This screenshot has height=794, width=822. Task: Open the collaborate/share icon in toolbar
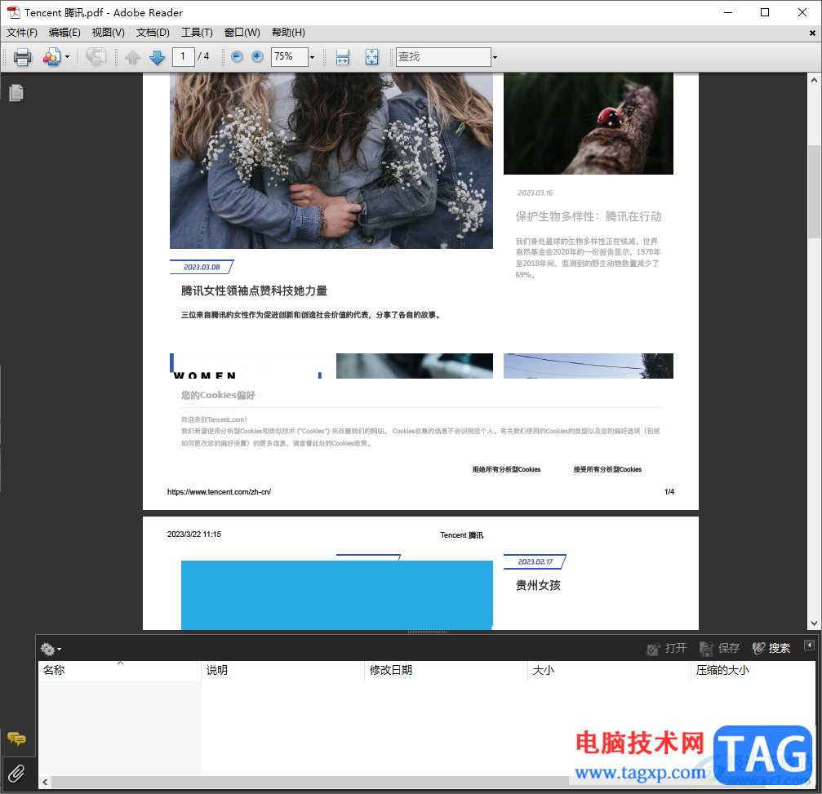pyautogui.click(x=51, y=56)
